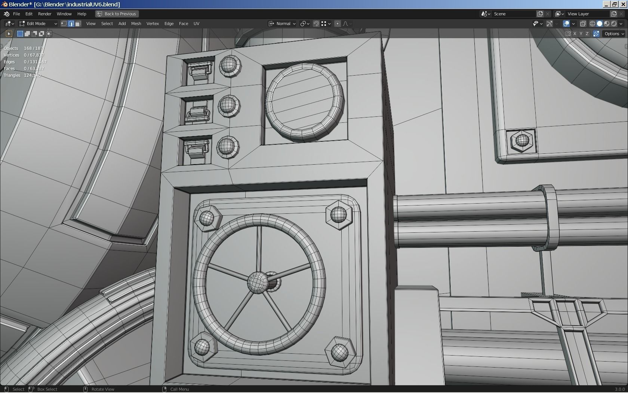The image size is (628, 393).
Task: Open the Vertex menu
Action: pos(153,24)
